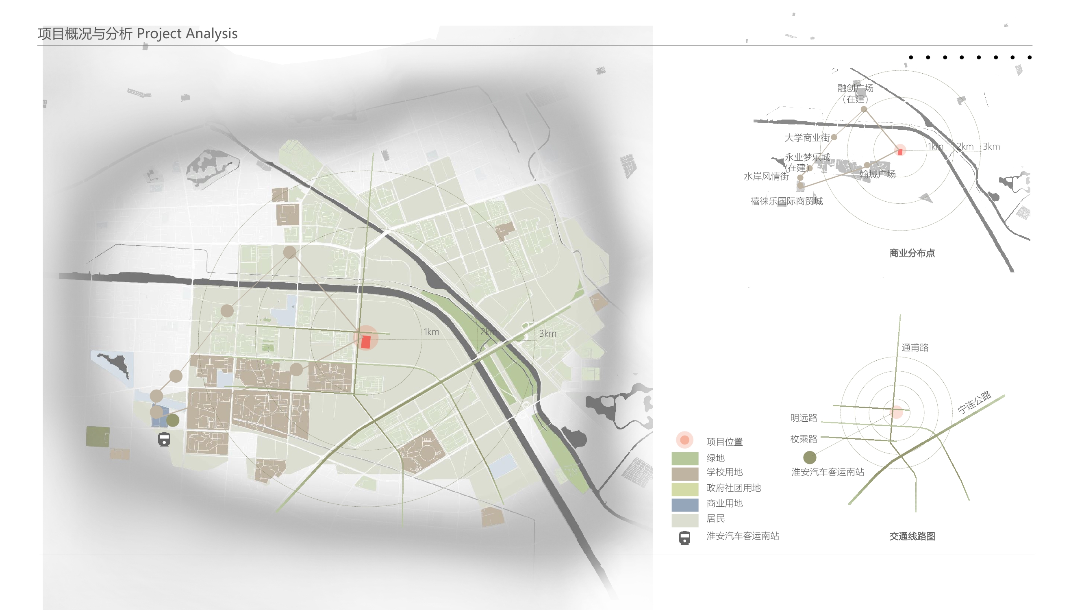The height and width of the screenshot is (610, 1084).
Task: Click the 学校用地 tan color swatch
Action: click(684, 474)
